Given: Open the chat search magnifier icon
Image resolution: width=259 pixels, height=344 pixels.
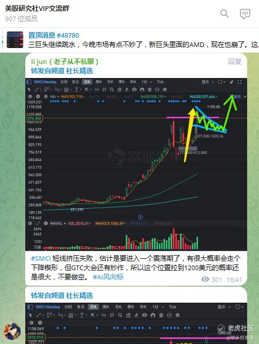Looking at the screenshot, I should tap(224, 13).
